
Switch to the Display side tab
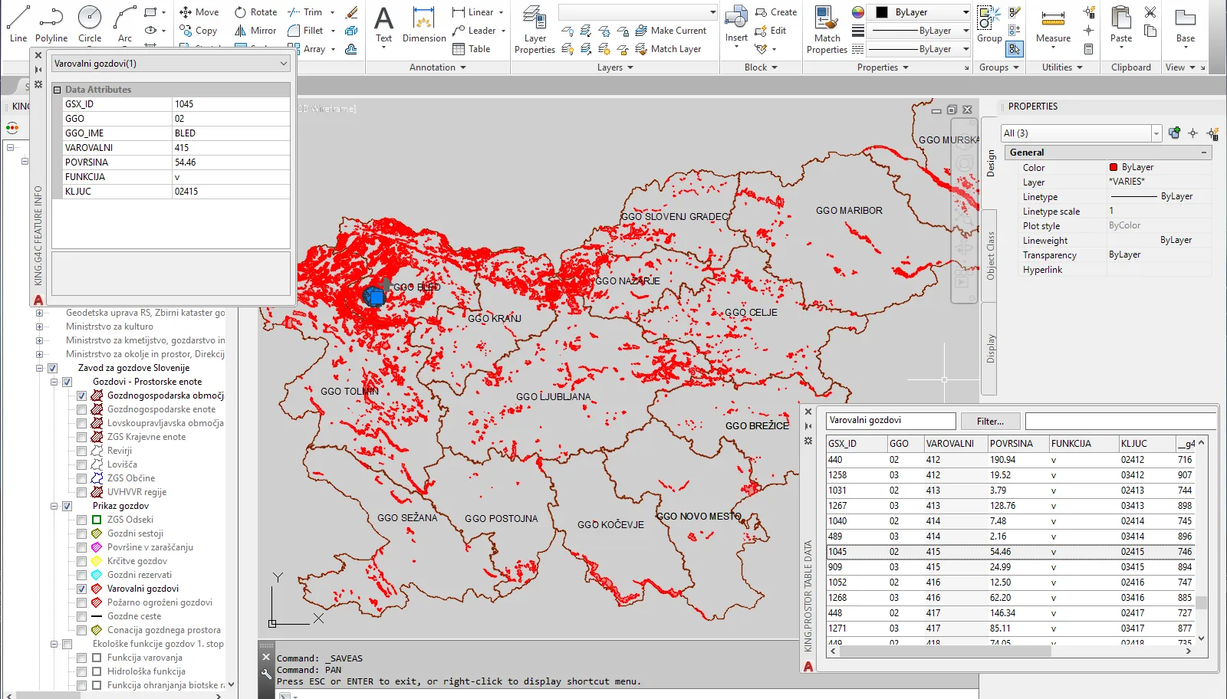click(x=990, y=349)
